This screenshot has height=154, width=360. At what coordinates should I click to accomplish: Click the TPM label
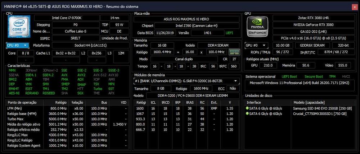coord(332,77)
